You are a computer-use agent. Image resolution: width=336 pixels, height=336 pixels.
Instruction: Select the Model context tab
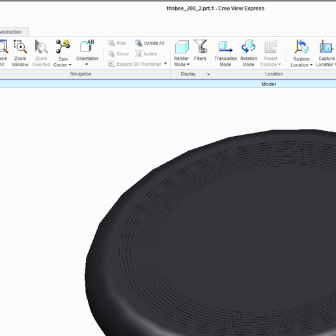tap(268, 84)
